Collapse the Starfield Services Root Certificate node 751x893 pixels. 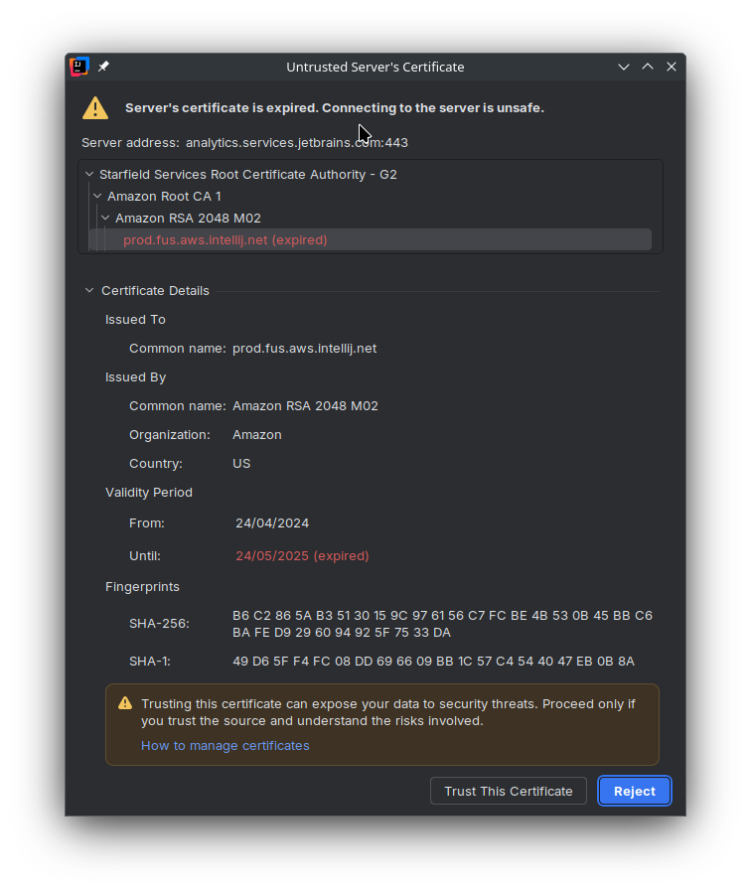pyautogui.click(x=89, y=174)
